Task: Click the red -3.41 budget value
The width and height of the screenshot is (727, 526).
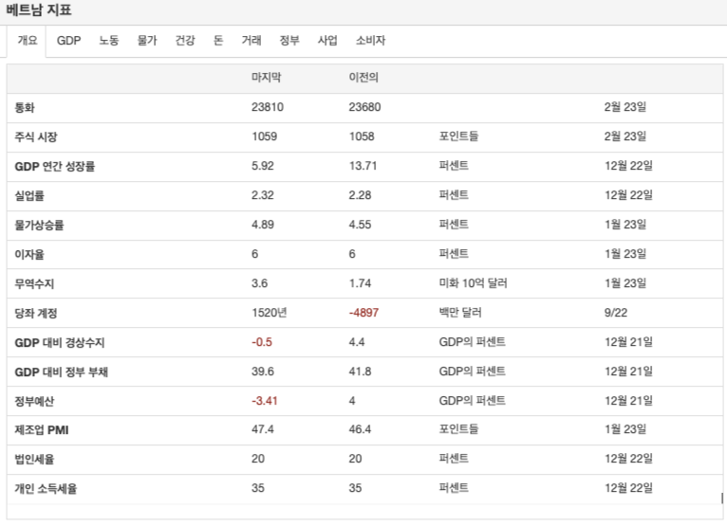Action: pyautogui.click(x=265, y=401)
